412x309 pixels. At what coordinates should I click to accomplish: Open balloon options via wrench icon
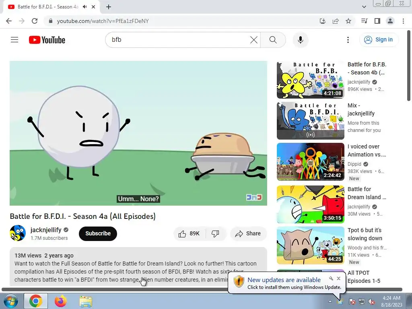pos(331,278)
